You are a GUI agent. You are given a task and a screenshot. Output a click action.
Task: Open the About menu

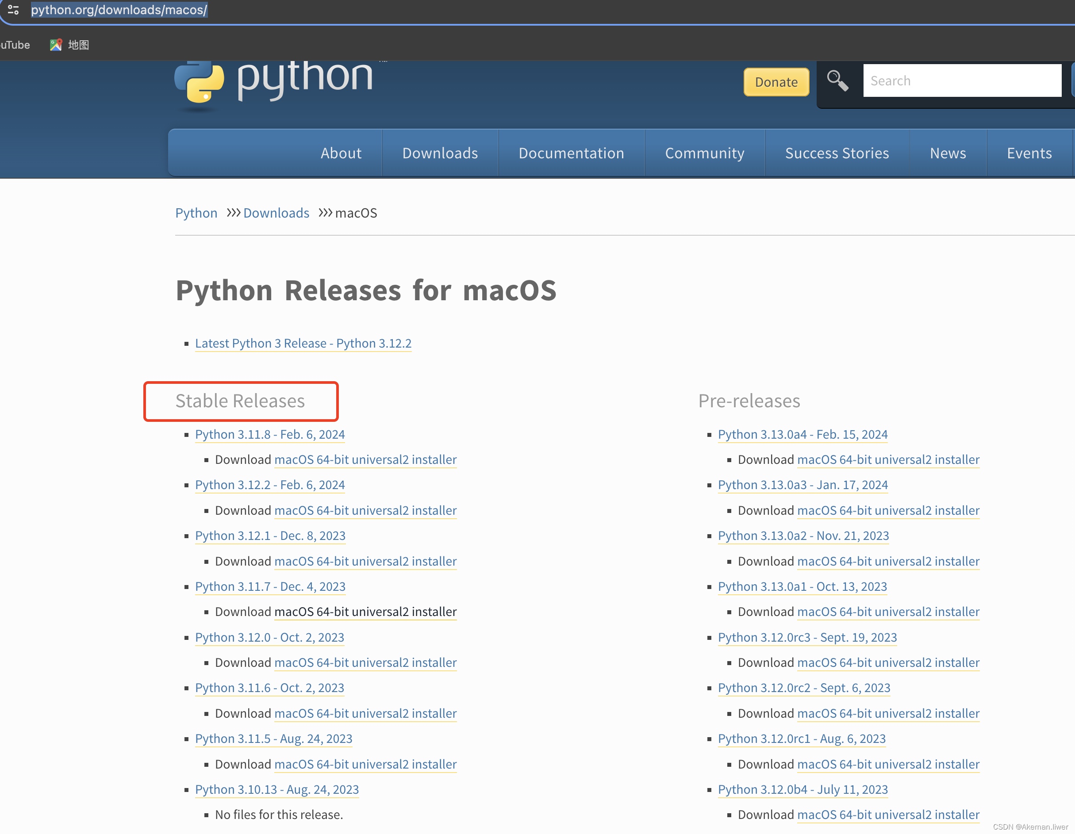point(341,153)
